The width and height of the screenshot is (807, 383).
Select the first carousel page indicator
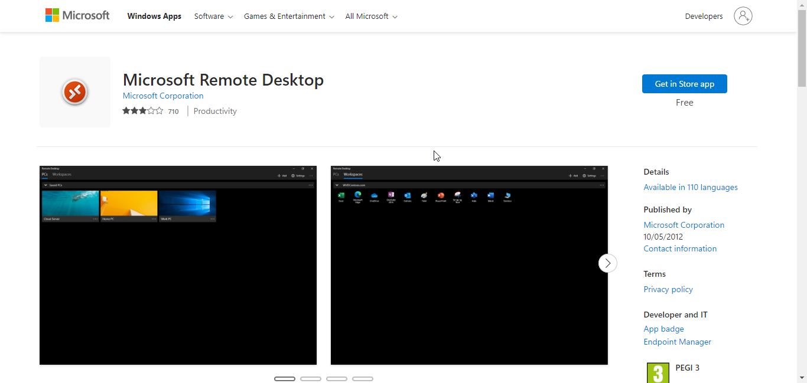click(x=285, y=379)
